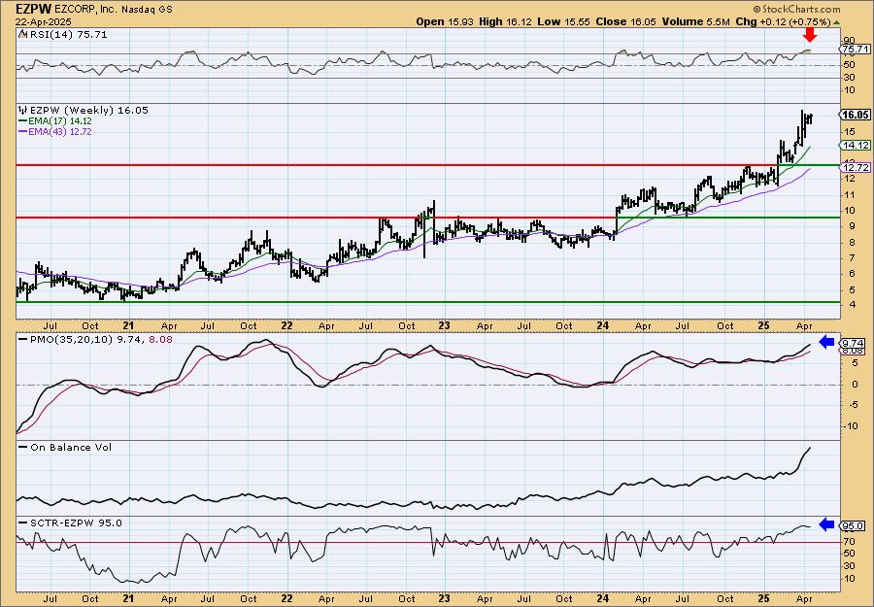
Task: Click the Close 16.05 value in header
Action: tap(624, 21)
